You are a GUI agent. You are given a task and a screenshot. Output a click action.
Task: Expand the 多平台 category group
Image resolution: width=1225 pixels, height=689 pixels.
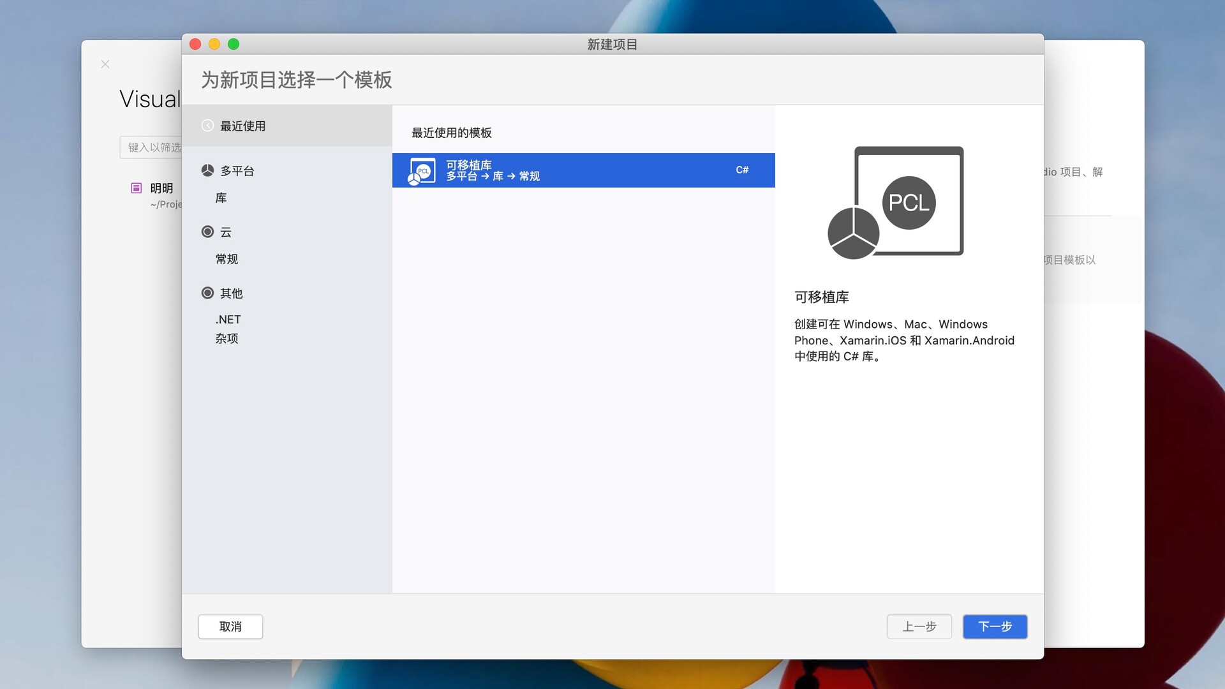pyautogui.click(x=237, y=170)
